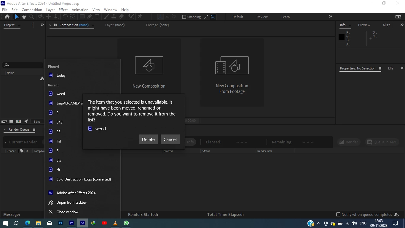This screenshot has width=405, height=228.
Task: Select the Rotation tool
Action: coord(65,17)
